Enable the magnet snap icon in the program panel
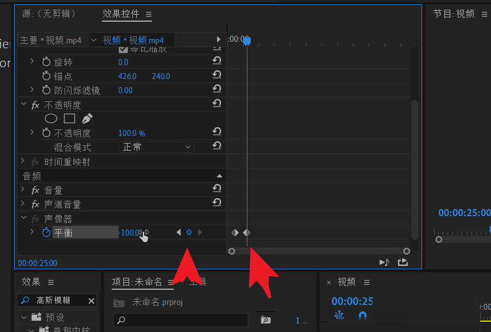Viewport: 491px width, 332px height. (362, 315)
